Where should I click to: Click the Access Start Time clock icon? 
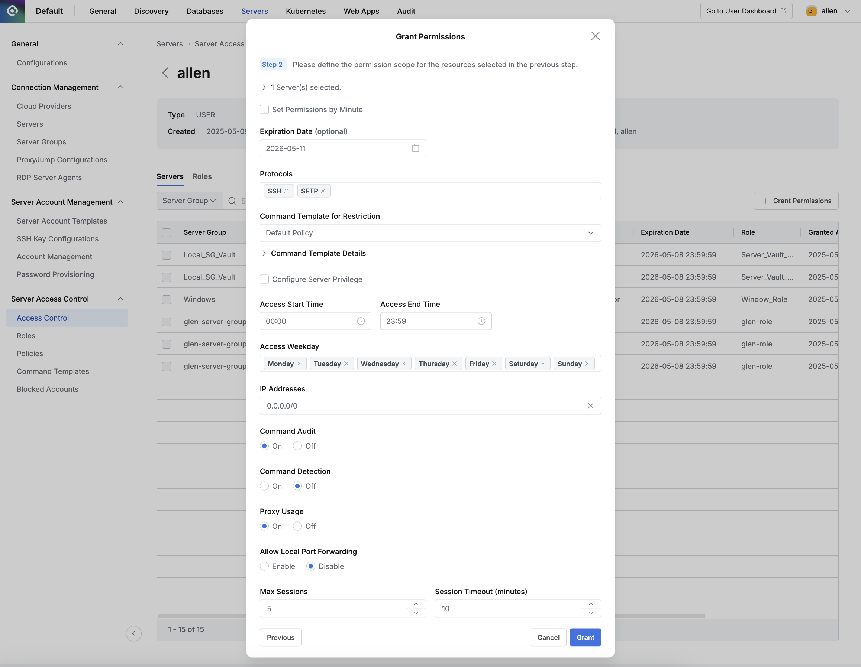point(361,321)
